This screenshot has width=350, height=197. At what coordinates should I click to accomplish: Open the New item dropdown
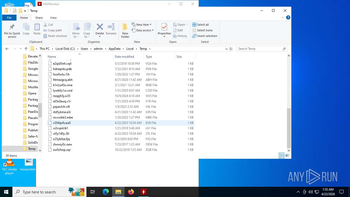(x=141, y=25)
